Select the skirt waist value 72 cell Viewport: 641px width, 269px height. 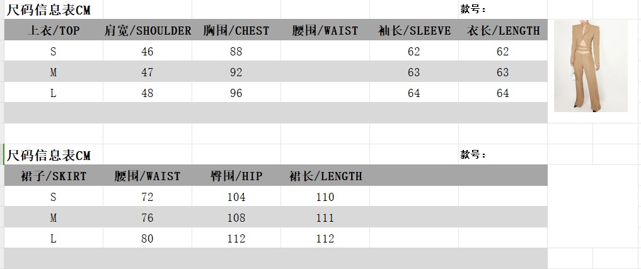coord(147,197)
